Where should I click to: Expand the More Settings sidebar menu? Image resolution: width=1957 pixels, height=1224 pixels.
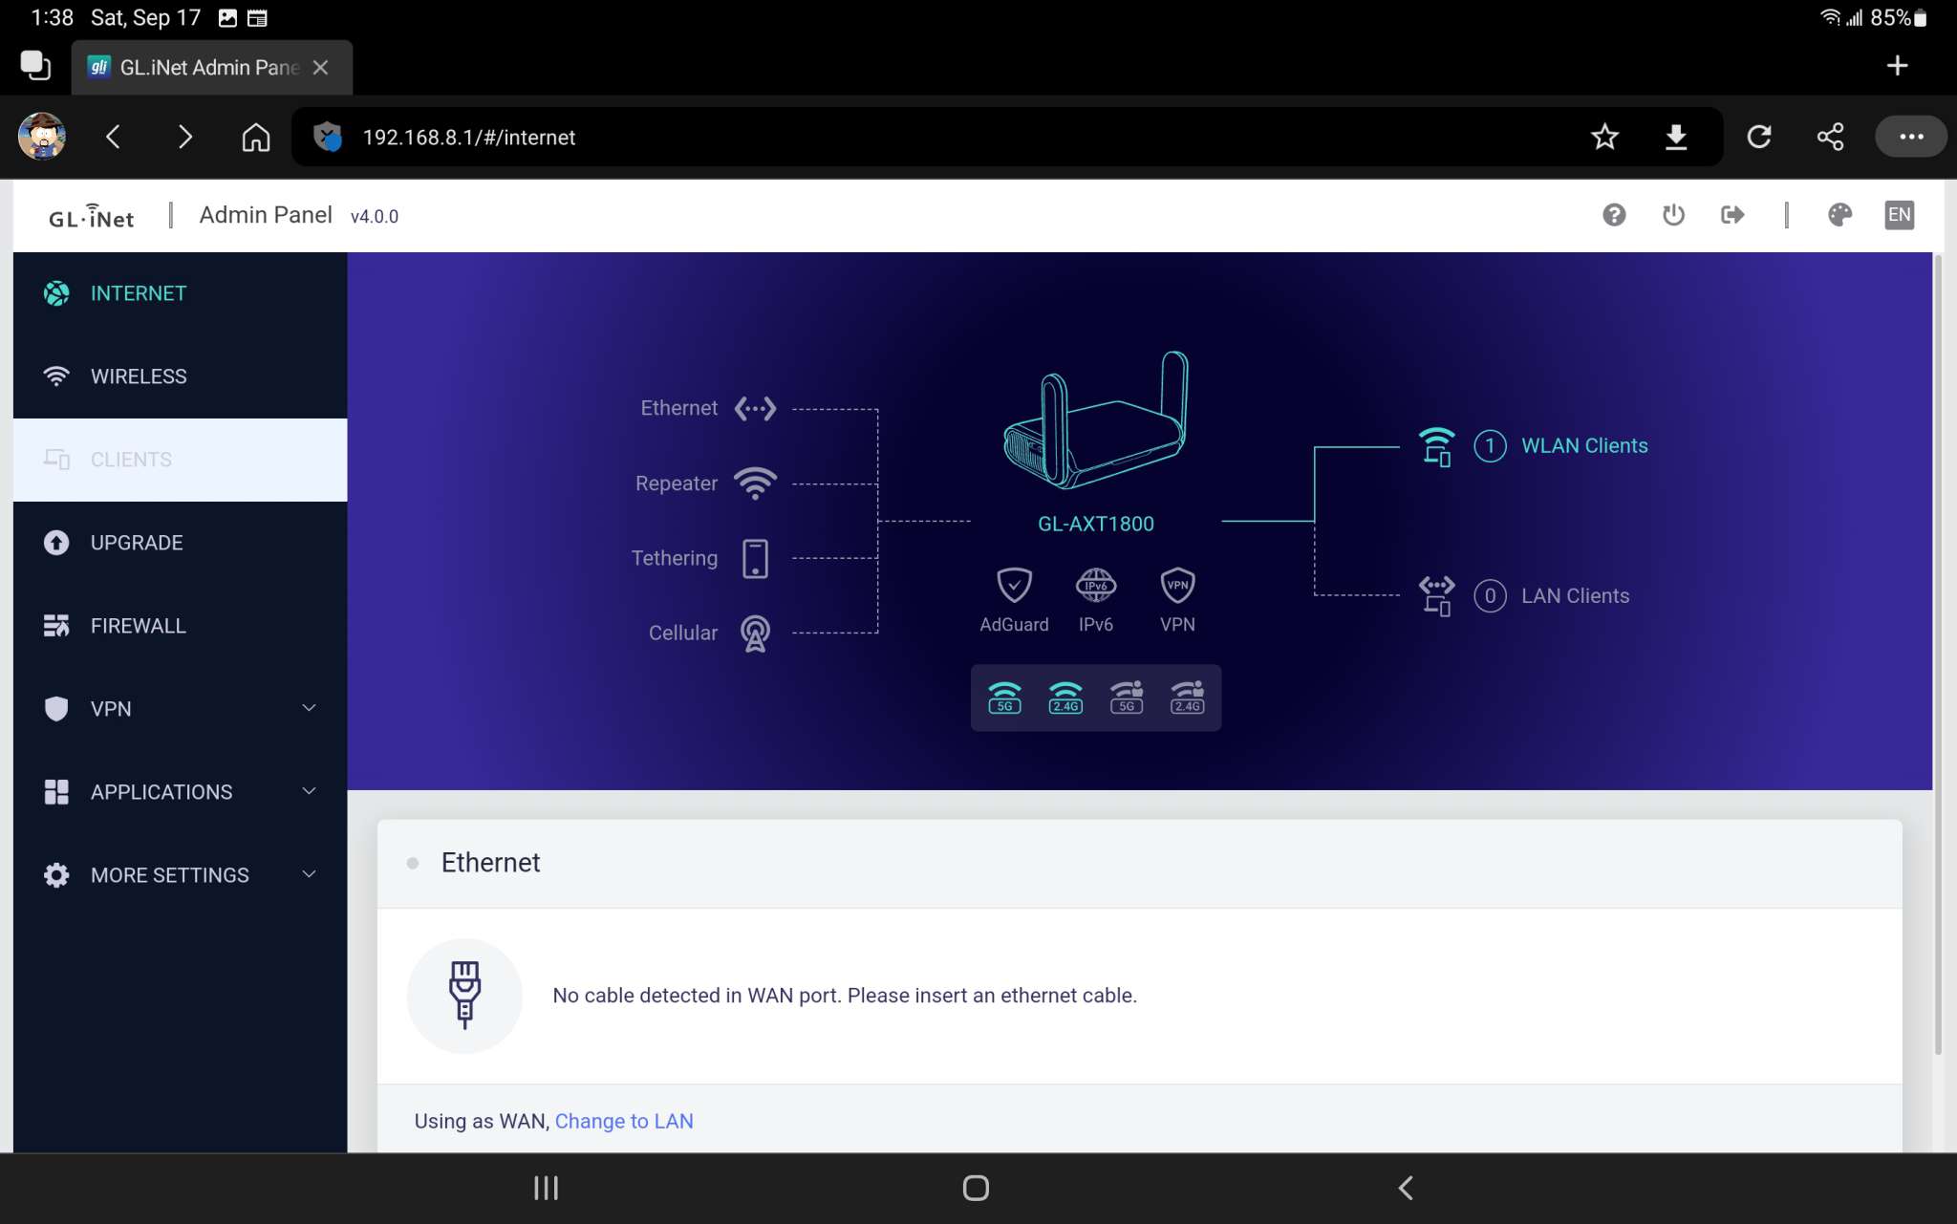[180, 875]
